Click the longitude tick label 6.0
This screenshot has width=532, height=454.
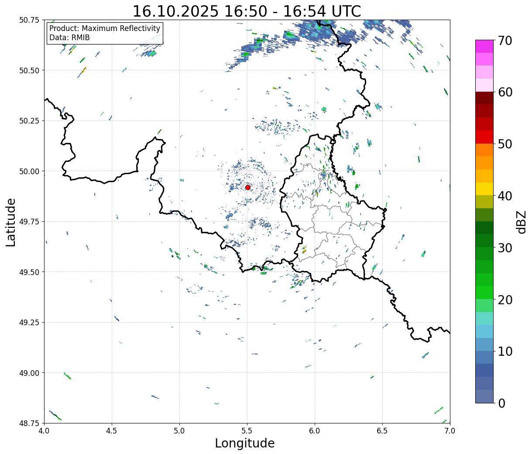click(315, 431)
